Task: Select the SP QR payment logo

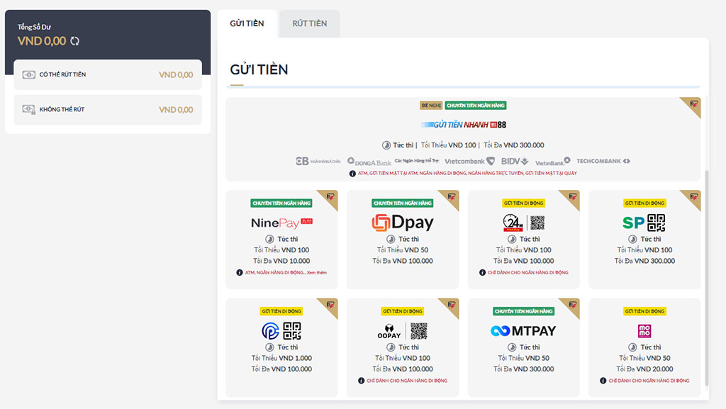Action: (x=644, y=223)
